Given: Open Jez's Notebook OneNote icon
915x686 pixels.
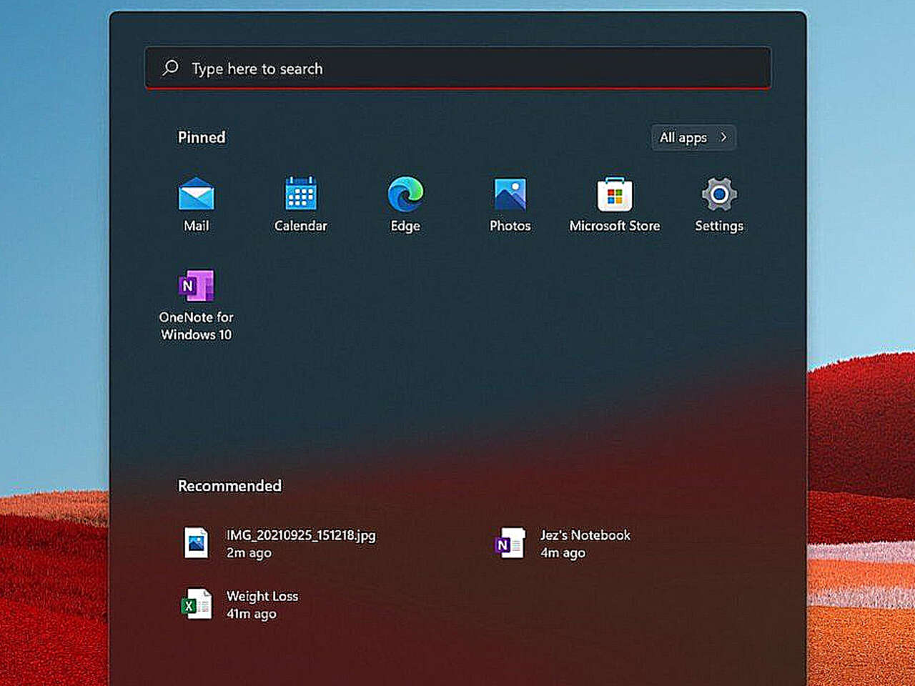Looking at the screenshot, I should pyautogui.click(x=510, y=543).
